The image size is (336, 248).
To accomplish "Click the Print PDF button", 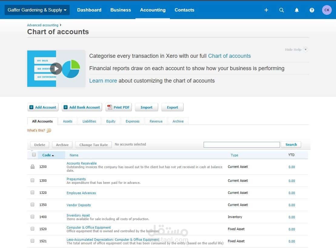I will click(x=118, y=107).
